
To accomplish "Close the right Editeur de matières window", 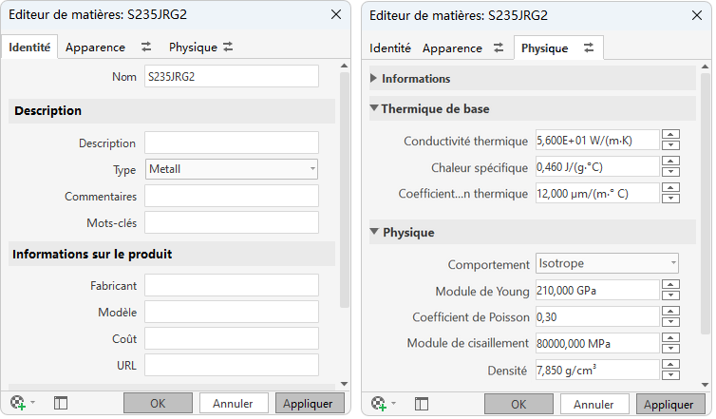I will 697,15.
